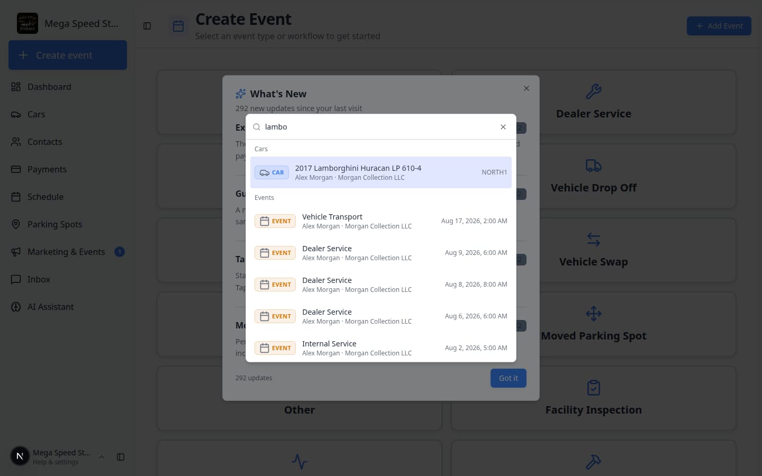Select the Facility Inspection card
The height and width of the screenshot is (476, 762).
pos(594,398)
